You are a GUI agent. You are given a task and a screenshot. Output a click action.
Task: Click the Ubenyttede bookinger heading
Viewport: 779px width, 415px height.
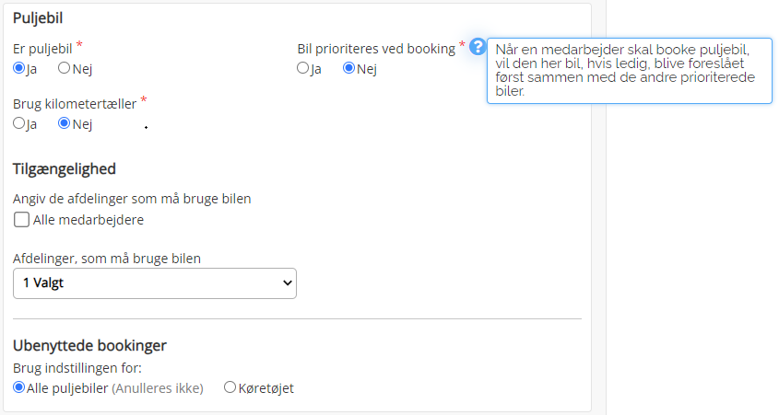click(90, 345)
